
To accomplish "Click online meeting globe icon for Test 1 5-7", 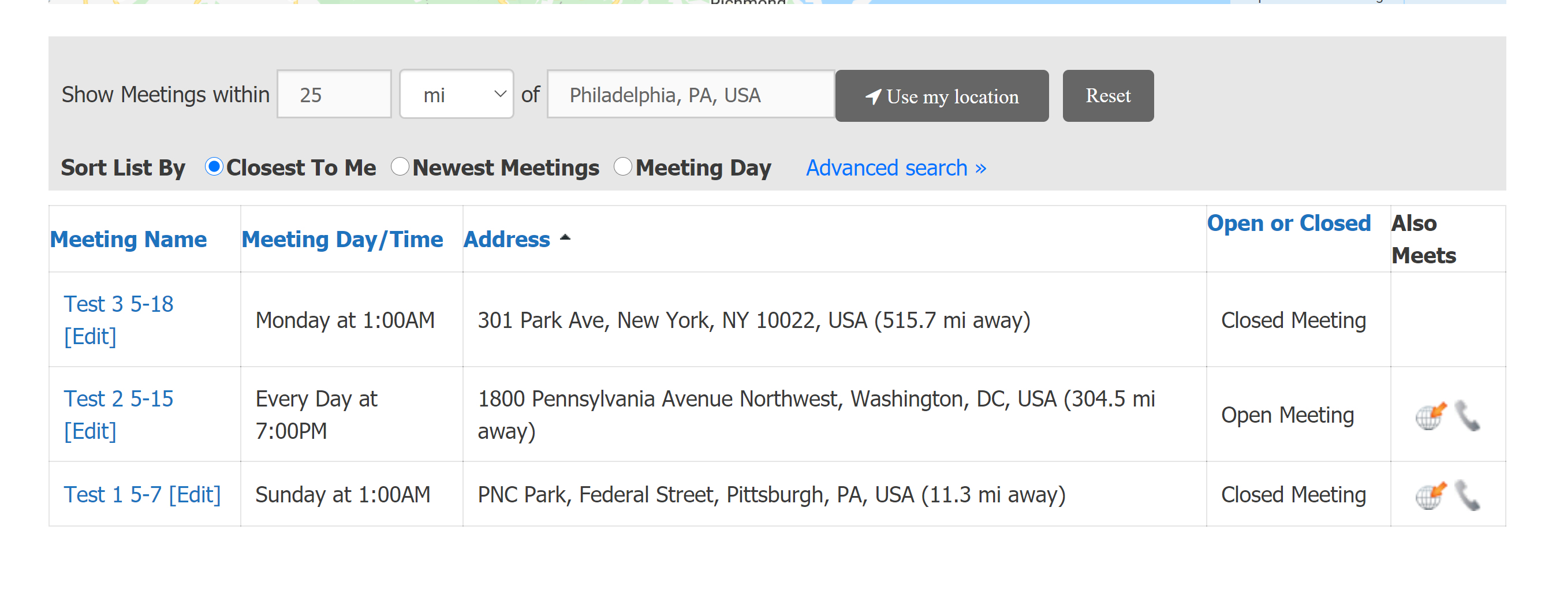I will coord(1430,495).
